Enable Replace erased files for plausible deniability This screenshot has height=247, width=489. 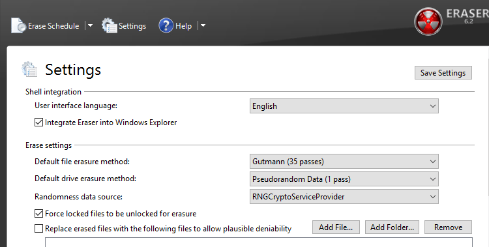coord(38,229)
